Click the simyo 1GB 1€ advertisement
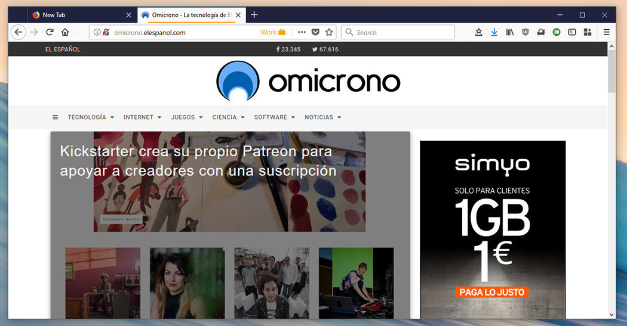Viewport: 627px width, 326px height. [x=493, y=229]
